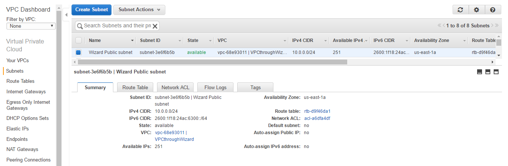Image resolution: width=508 pixels, height=166 pixels.
Task: Set details pane to half-height layout
Action: coord(488,72)
